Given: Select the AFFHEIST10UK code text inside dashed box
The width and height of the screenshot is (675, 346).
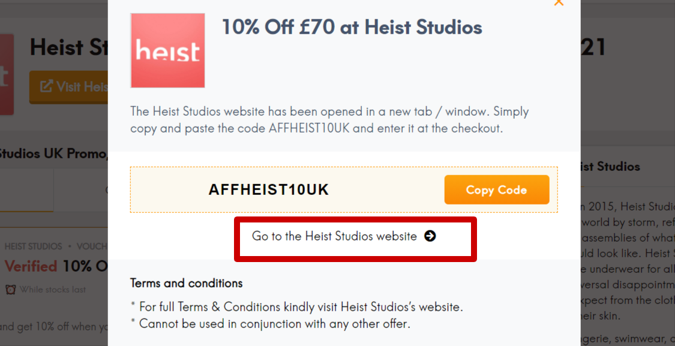Looking at the screenshot, I should 269,189.
